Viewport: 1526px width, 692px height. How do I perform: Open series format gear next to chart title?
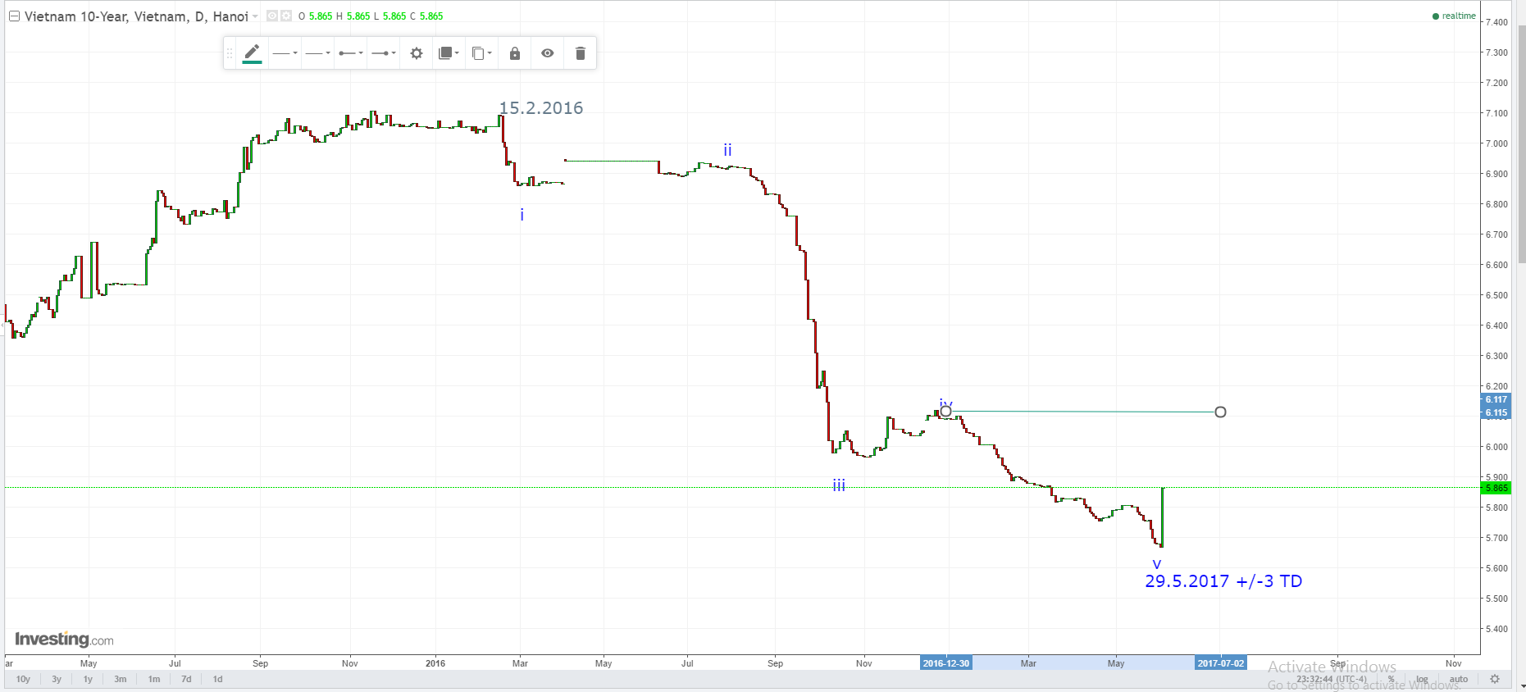(x=286, y=16)
